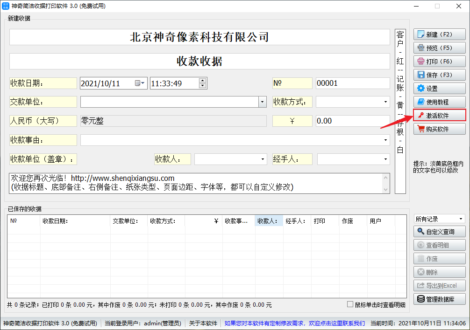Viewport: 470px width, 330px height.
Task: Click the right-side 客户-红 note field
Action: 400,111
